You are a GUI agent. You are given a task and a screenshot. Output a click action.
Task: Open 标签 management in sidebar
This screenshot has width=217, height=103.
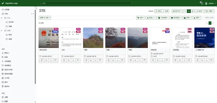tap(5, 57)
